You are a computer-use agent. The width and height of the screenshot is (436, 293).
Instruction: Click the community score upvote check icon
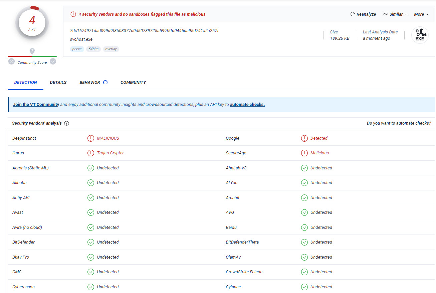point(53,61)
